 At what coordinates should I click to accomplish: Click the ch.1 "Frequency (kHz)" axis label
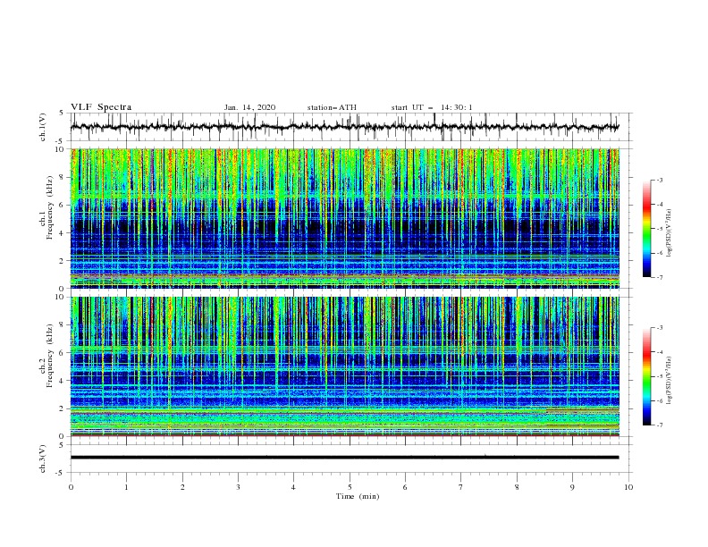point(49,208)
